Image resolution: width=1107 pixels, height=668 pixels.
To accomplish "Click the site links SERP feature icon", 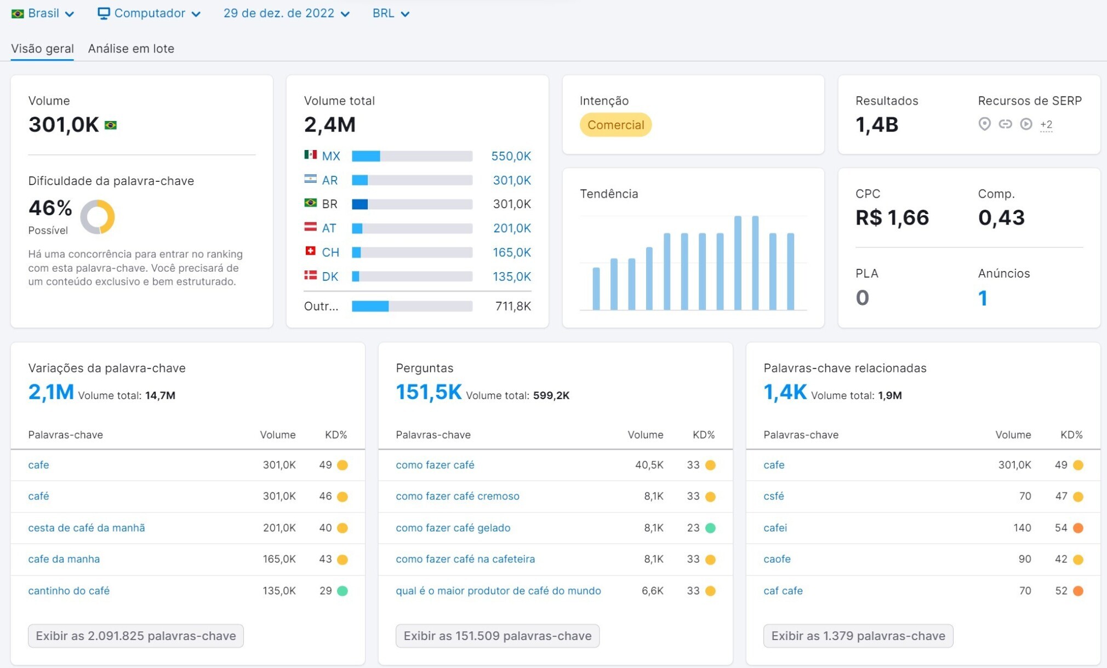I will (1005, 124).
